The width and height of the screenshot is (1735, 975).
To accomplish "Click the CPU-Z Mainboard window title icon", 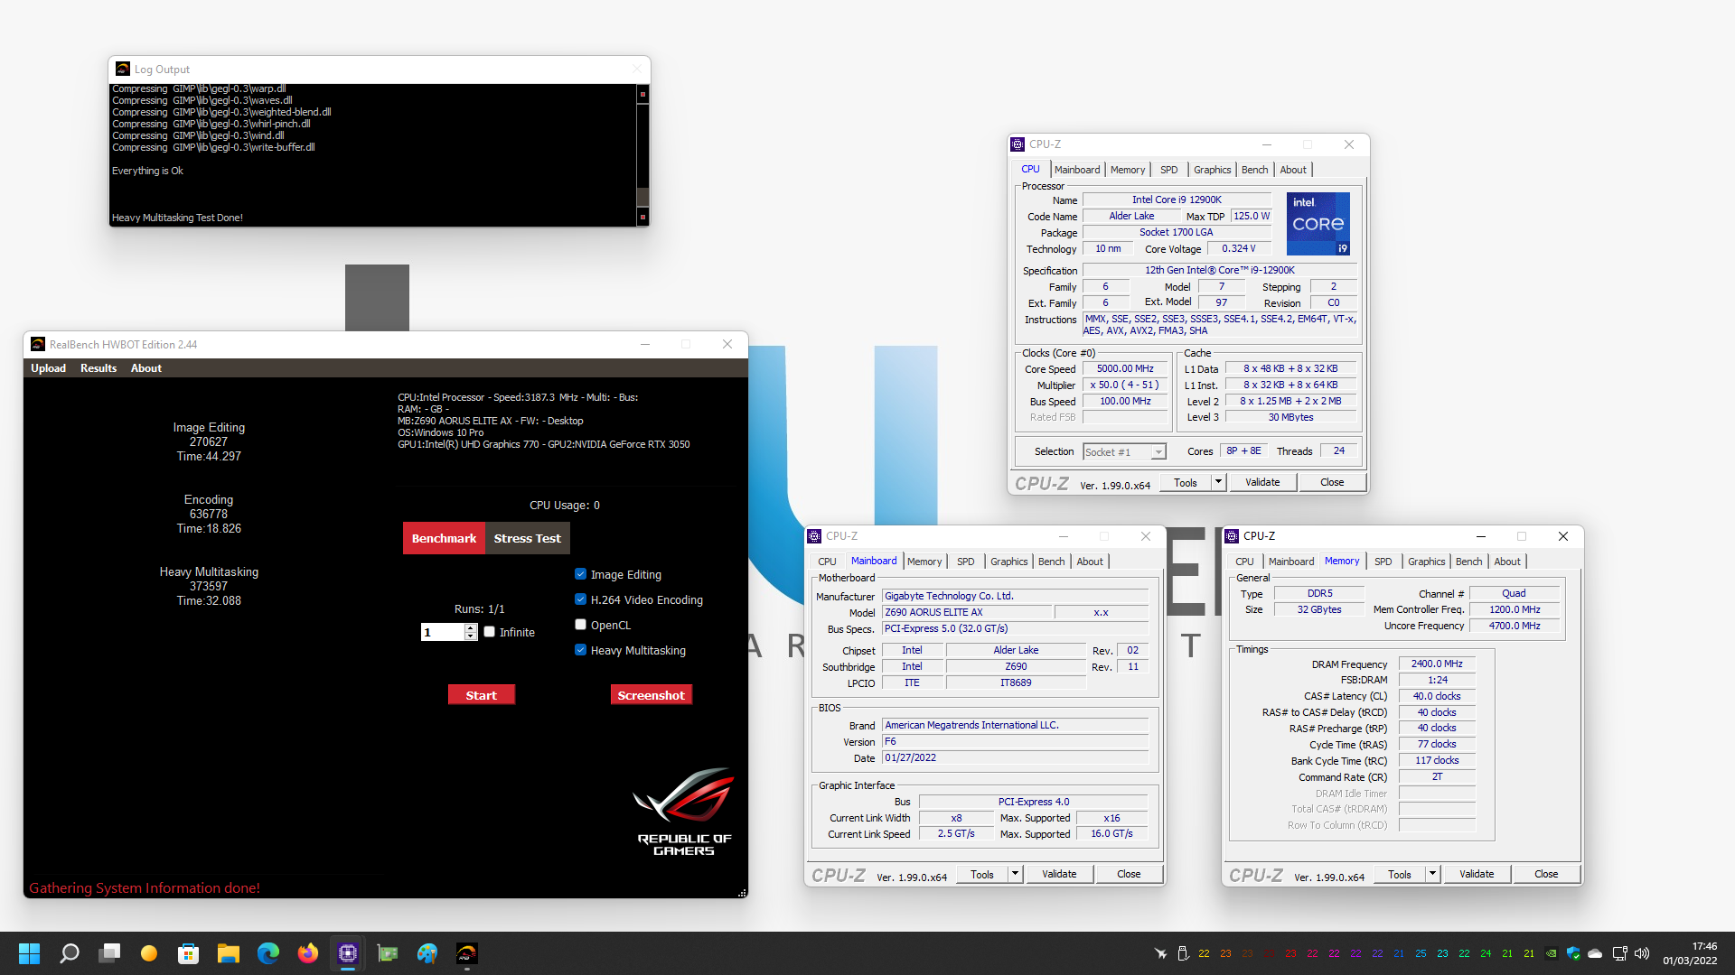I will (814, 536).
